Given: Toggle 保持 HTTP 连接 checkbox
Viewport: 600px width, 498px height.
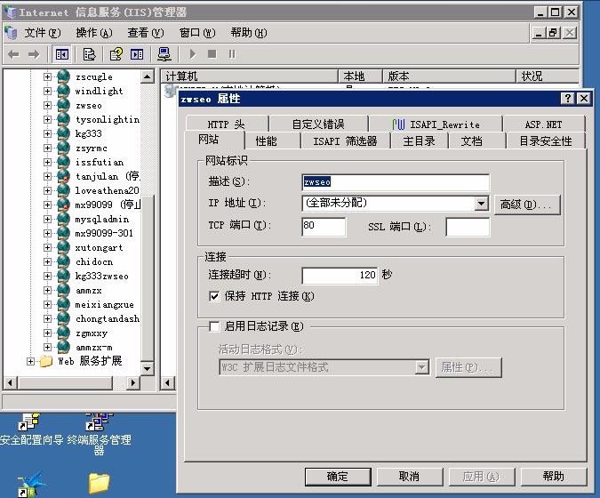Looking at the screenshot, I should tap(214, 296).
